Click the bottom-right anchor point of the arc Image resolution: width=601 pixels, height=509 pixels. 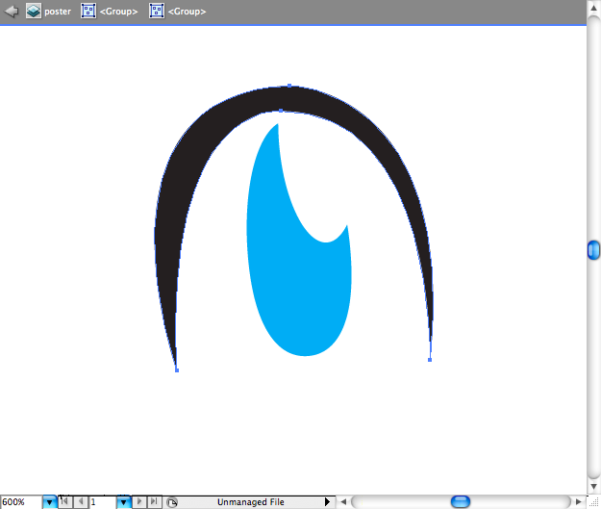[430, 360]
